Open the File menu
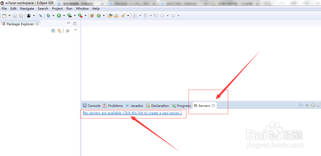Image resolution: width=321 pixels, height=156 pixels. tap(4, 8)
